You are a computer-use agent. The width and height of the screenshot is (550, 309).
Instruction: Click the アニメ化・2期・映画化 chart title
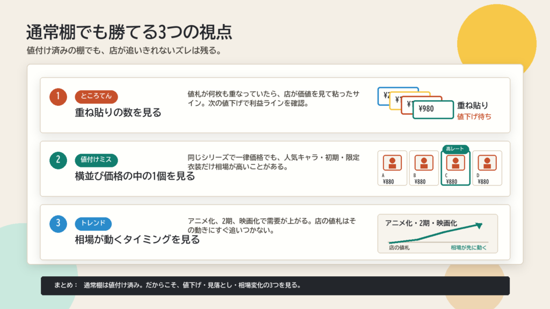pos(421,223)
